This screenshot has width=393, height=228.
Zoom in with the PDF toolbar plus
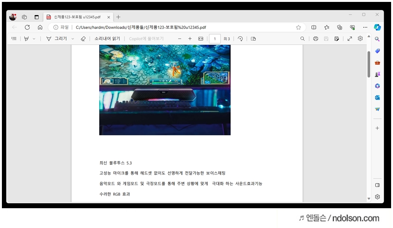pyautogui.click(x=190, y=39)
